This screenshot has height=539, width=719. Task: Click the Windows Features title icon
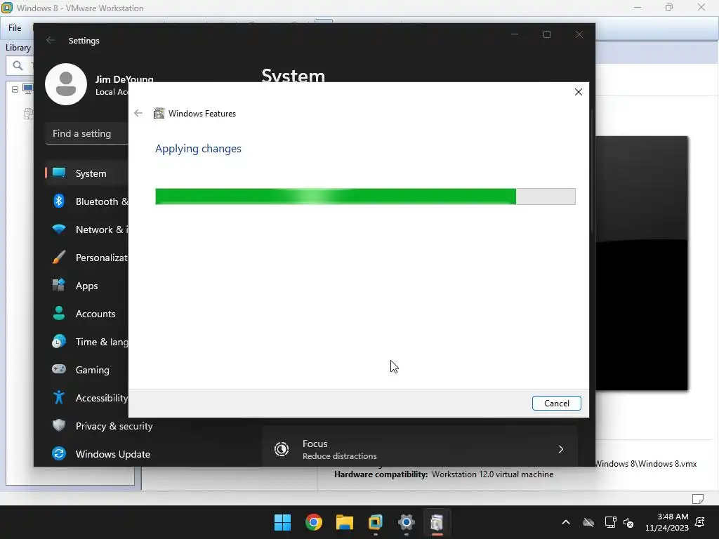pos(159,113)
